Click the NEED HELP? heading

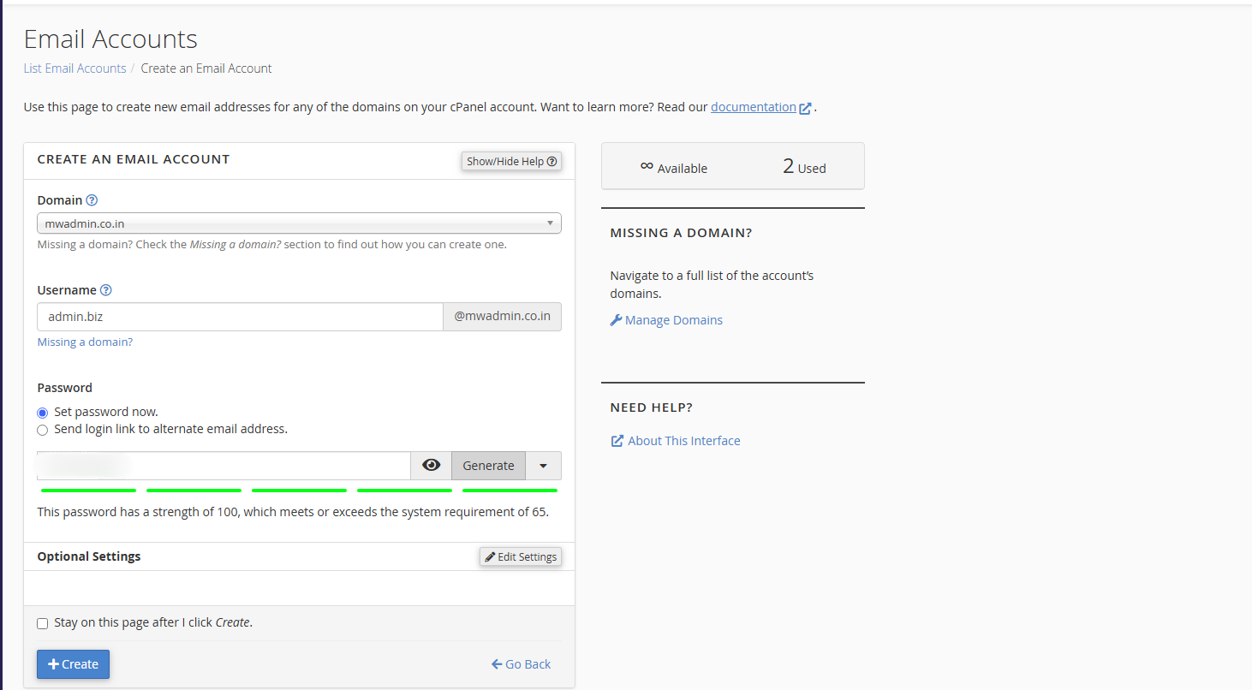tap(652, 407)
